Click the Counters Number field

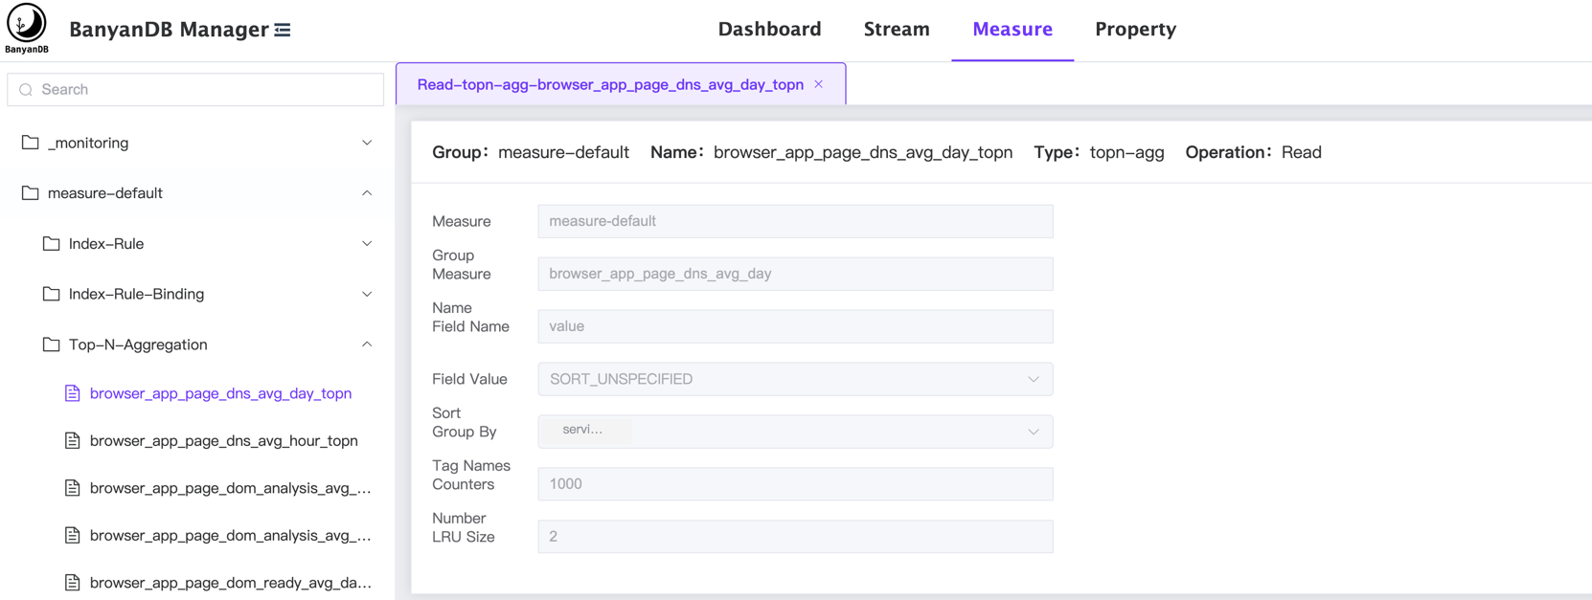(x=794, y=484)
